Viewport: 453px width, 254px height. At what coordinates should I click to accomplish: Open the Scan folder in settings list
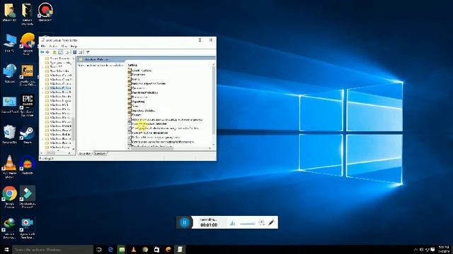(133, 106)
